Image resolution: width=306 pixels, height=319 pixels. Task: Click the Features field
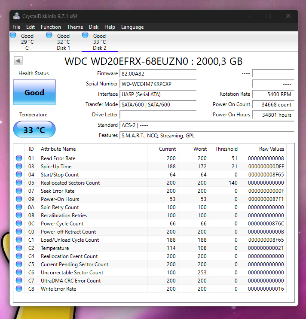(x=207, y=136)
